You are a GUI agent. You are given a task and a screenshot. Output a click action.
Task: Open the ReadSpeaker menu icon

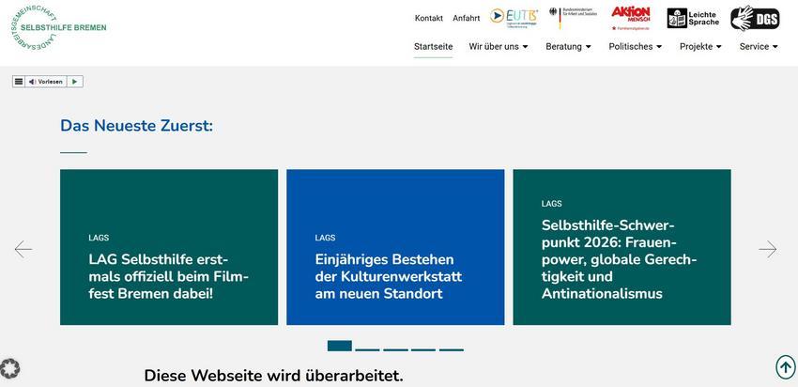pos(19,82)
